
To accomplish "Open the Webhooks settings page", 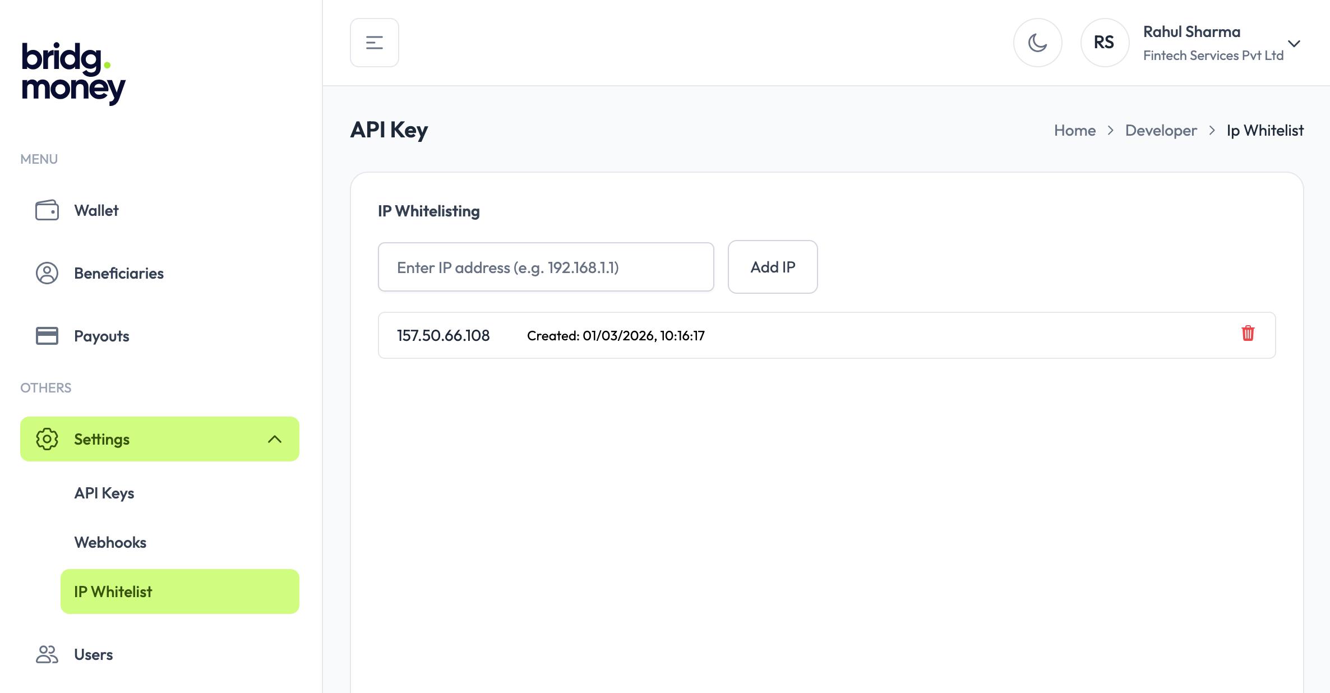I will (x=110, y=542).
